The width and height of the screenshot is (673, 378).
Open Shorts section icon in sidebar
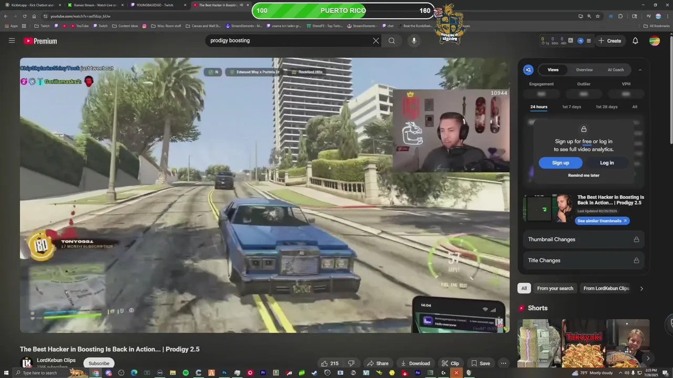[x=522, y=308]
